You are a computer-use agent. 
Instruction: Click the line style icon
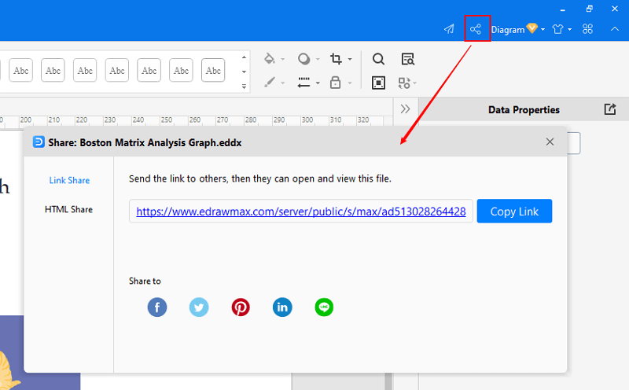point(303,83)
